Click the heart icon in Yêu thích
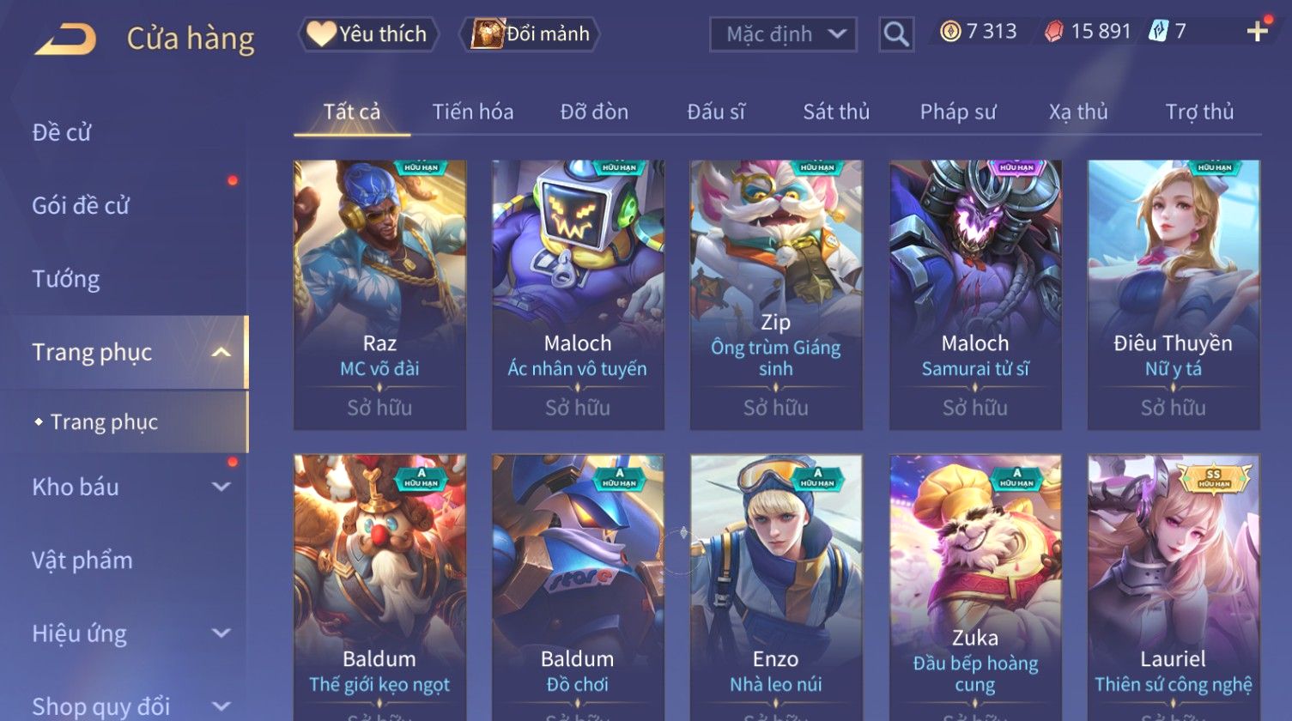This screenshot has width=1292, height=721. click(x=321, y=33)
